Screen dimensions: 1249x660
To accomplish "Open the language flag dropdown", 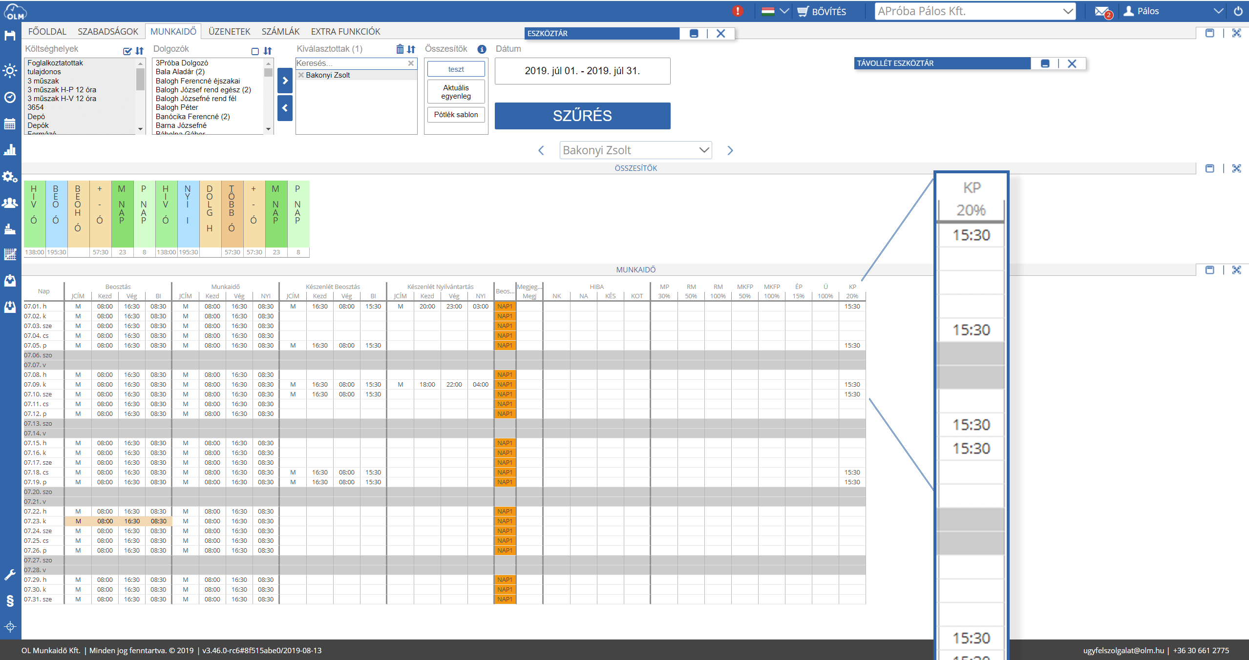I will point(775,11).
